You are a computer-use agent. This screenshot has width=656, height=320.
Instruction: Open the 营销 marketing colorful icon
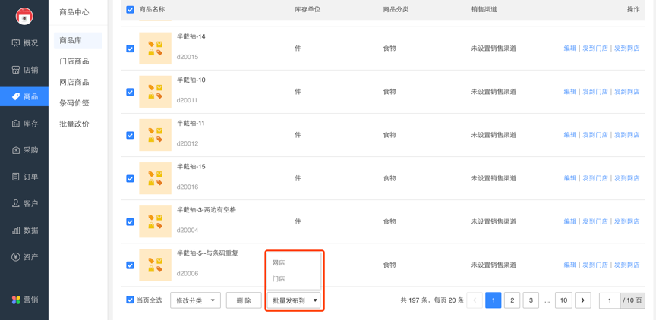point(16,300)
